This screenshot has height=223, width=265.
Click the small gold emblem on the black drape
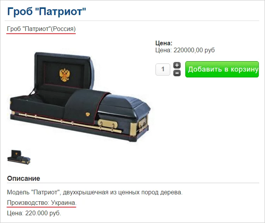(x=88, y=114)
